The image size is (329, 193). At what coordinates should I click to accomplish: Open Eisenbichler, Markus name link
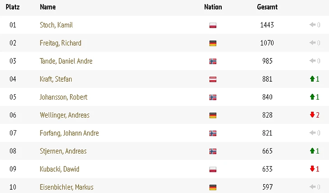coord(67,187)
